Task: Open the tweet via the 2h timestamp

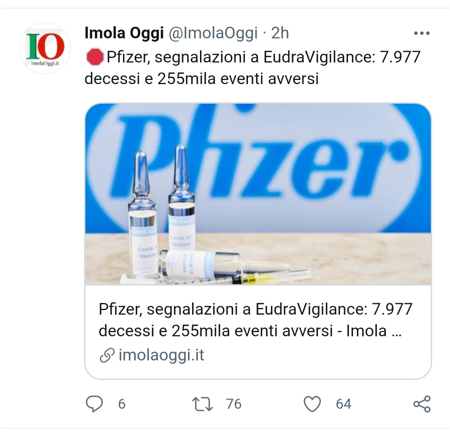Action: pyautogui.click(x=280, y=33)
